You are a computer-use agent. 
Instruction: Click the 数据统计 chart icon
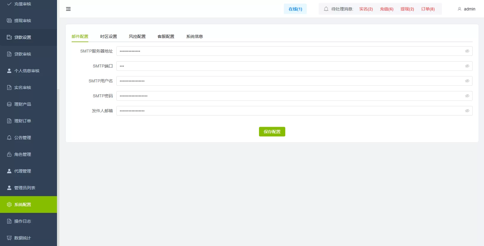tap(9, 238)
